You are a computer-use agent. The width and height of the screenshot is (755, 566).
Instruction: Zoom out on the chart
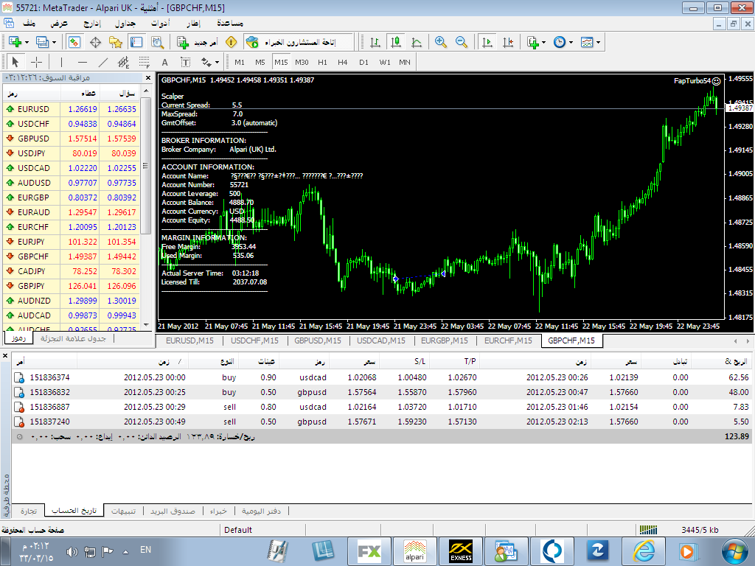point(462,42)
